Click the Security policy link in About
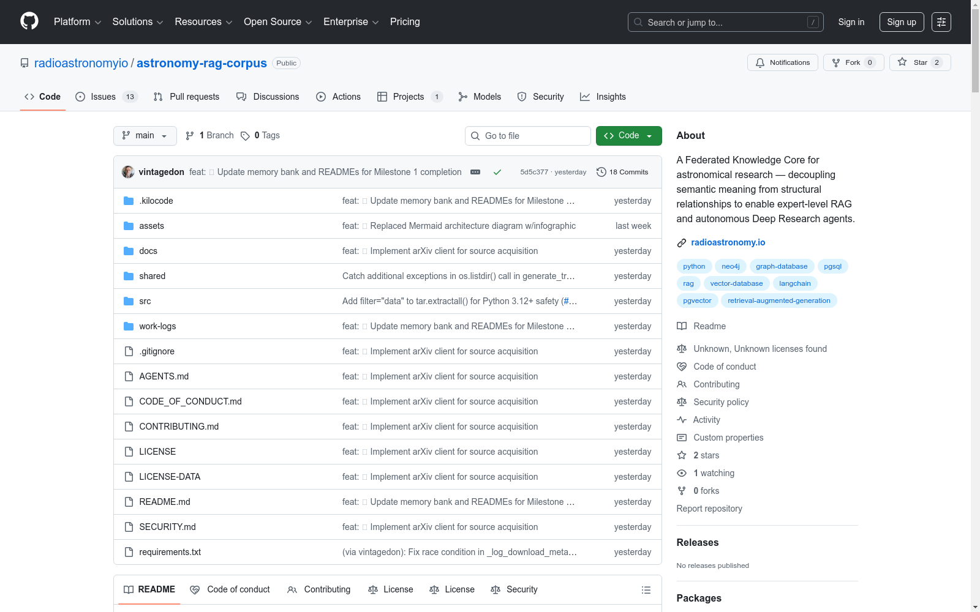Screen dimensions: 980x612 (721, 402)
